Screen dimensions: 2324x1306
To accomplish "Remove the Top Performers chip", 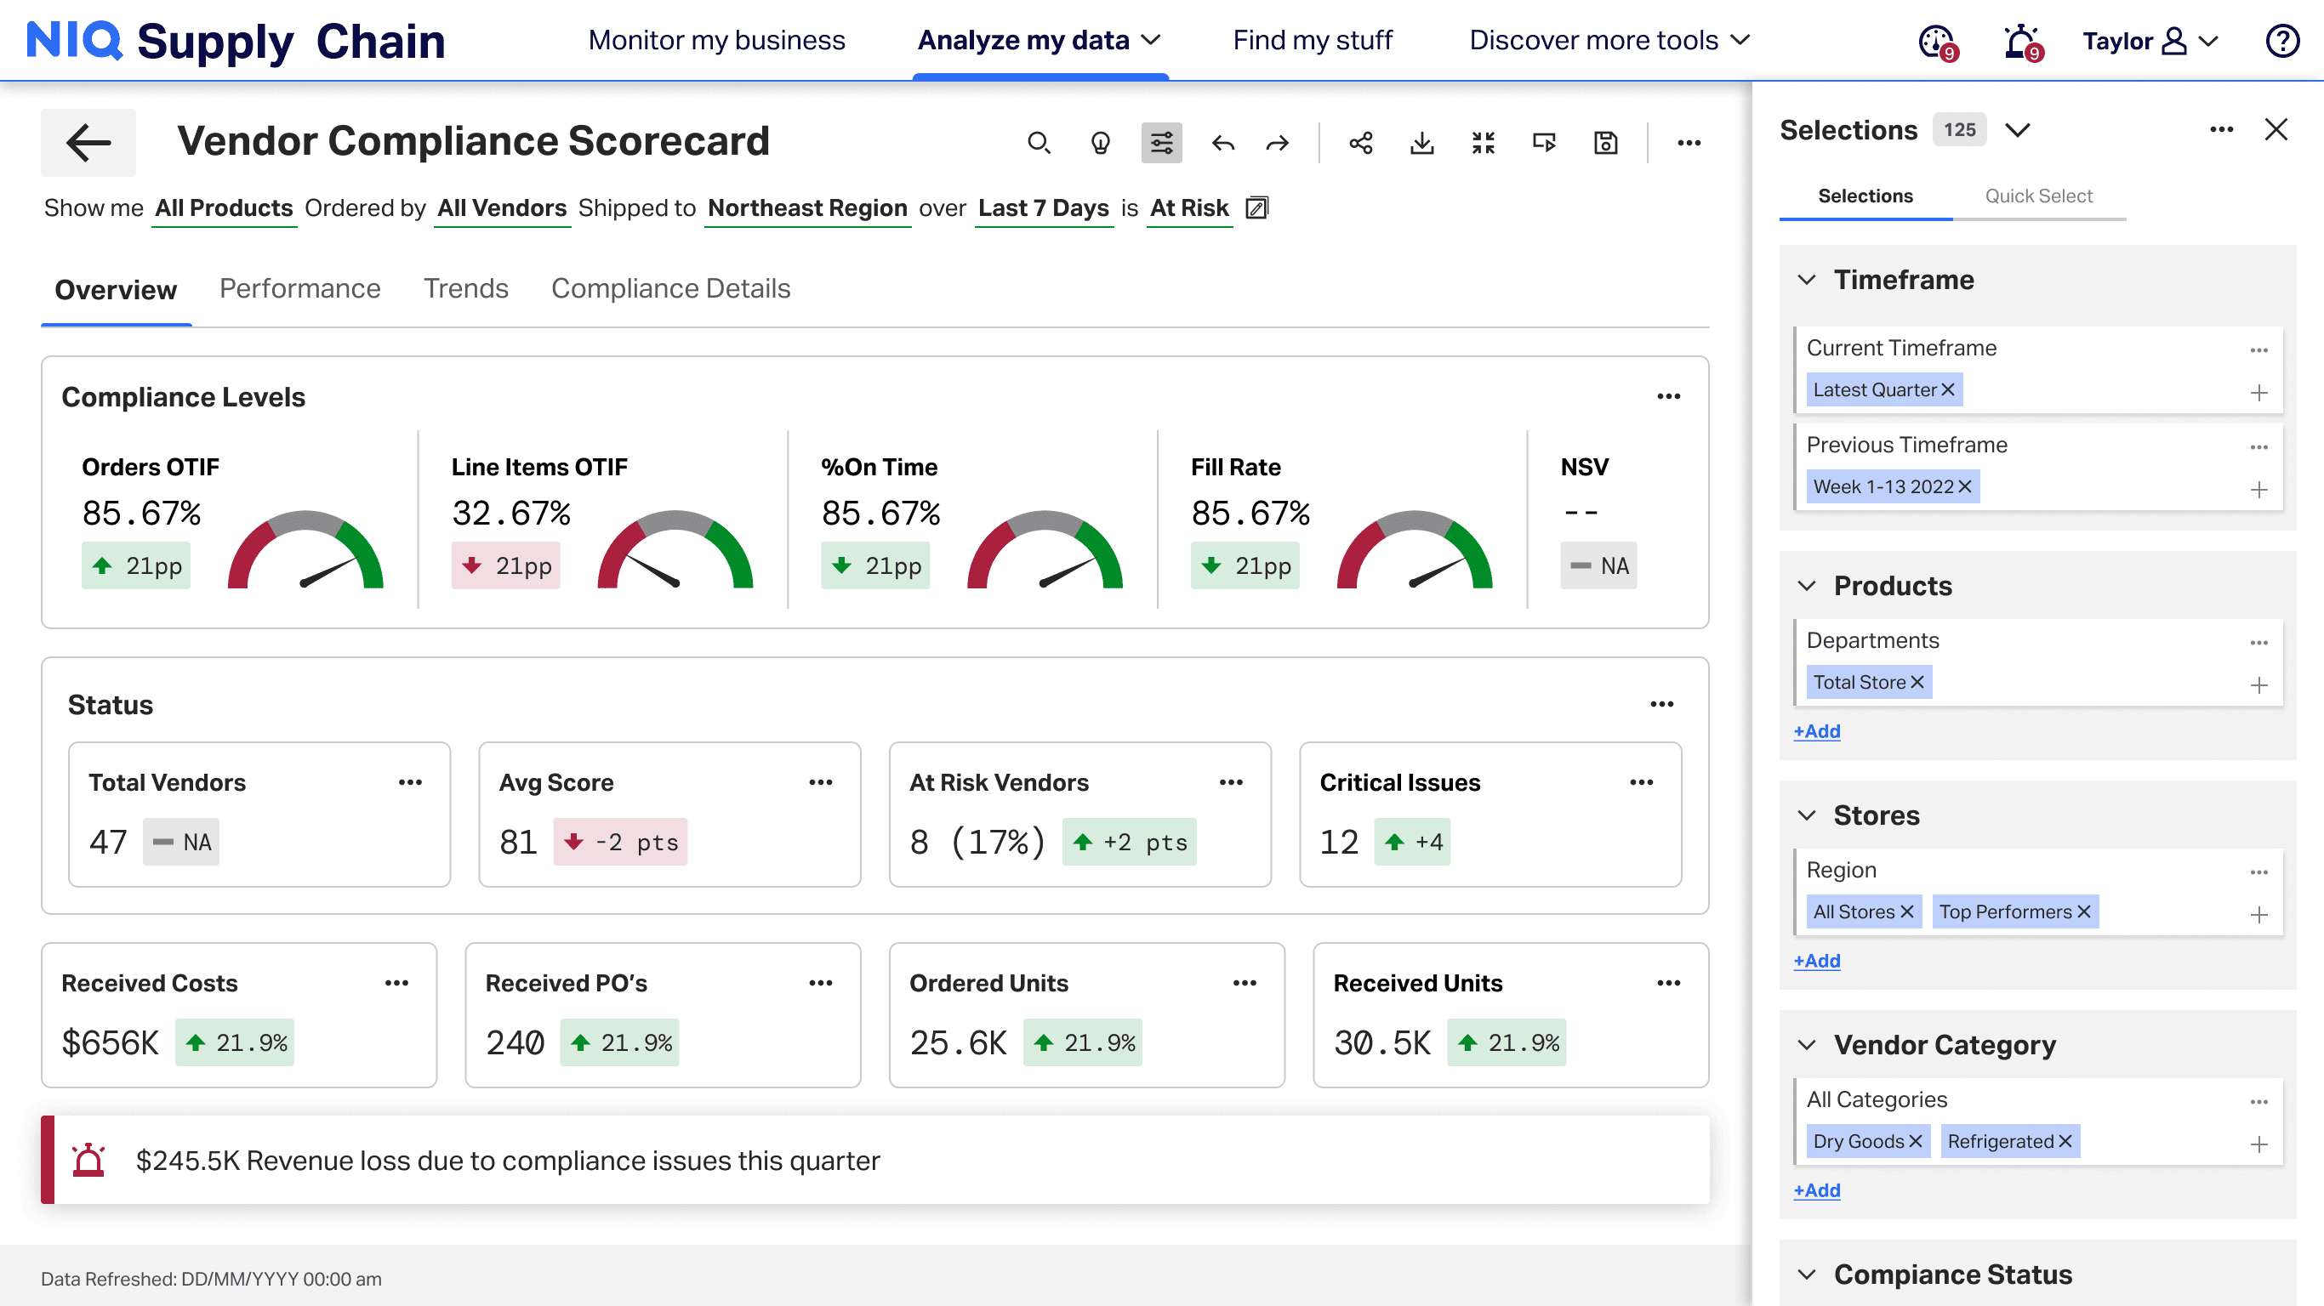I will click(x=2084, y=911).
